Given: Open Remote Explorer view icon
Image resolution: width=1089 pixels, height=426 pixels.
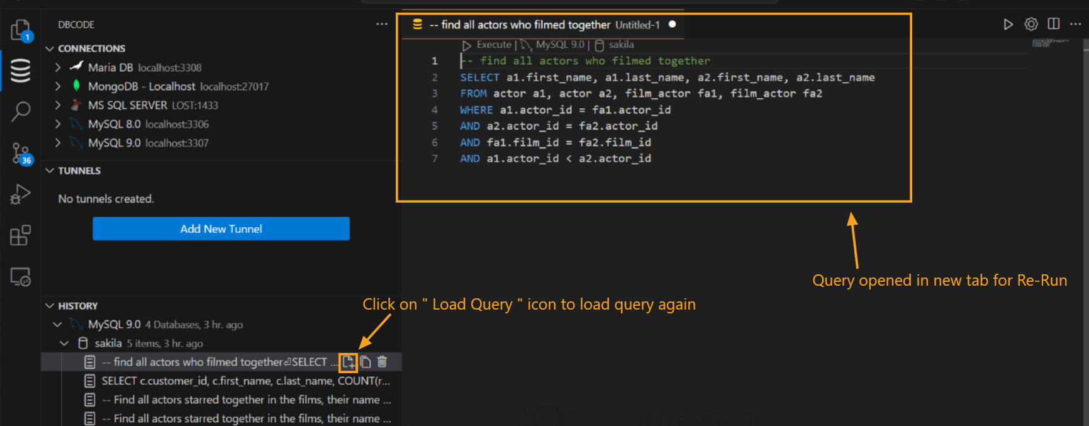Looking at the screenshot, I should click(x=20, y=277).
